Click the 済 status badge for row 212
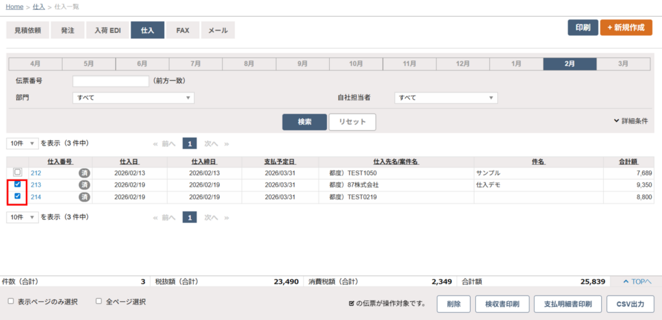 pyautogui.click(x=84, y=173)
